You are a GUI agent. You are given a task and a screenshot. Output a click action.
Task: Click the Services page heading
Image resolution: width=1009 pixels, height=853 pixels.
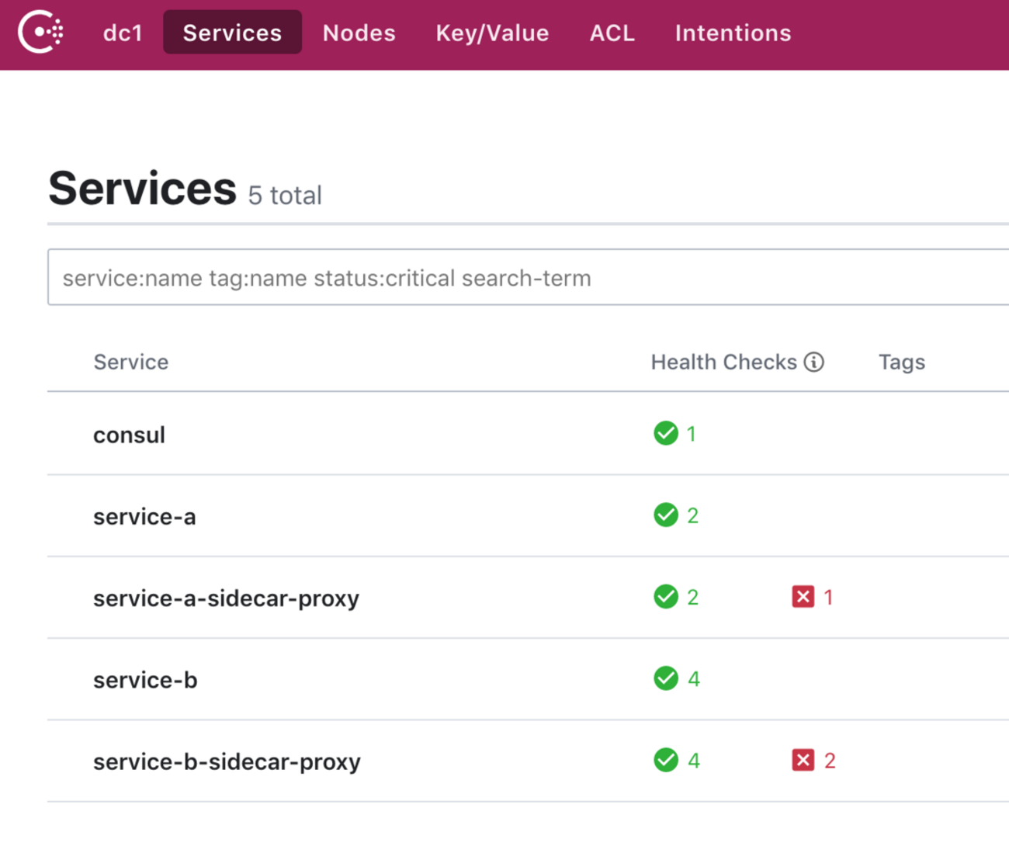point(142,188)
